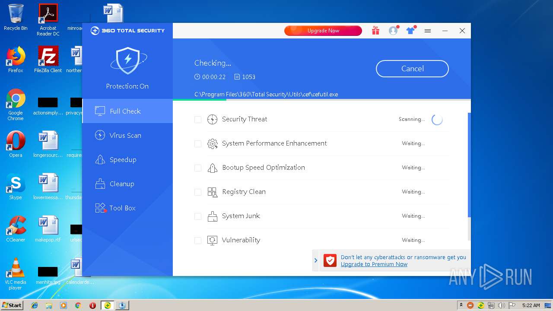Click the 360 Total Security logo

(x=127, y=31)
